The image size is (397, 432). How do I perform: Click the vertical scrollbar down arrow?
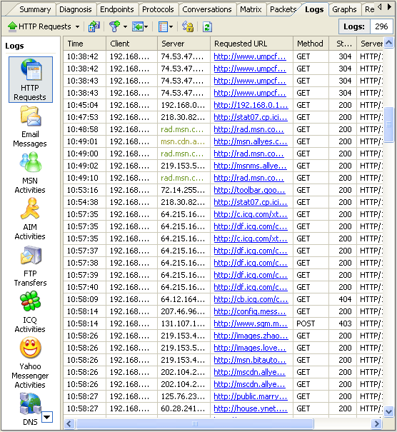coord(388,411)
